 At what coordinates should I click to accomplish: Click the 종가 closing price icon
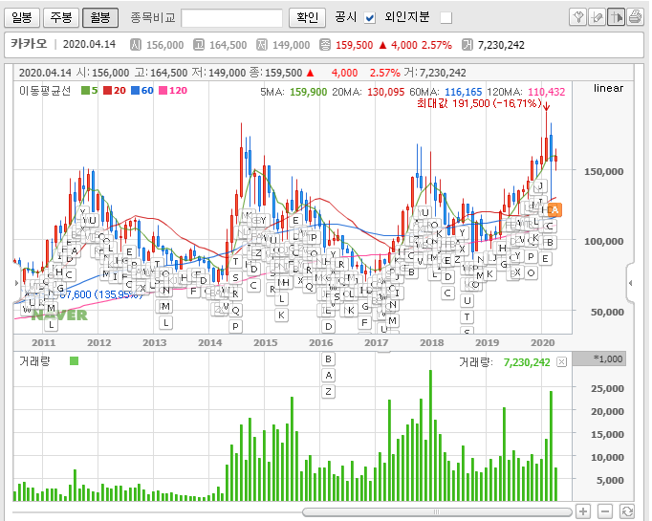pyautogui.click(x=325, y=45)
